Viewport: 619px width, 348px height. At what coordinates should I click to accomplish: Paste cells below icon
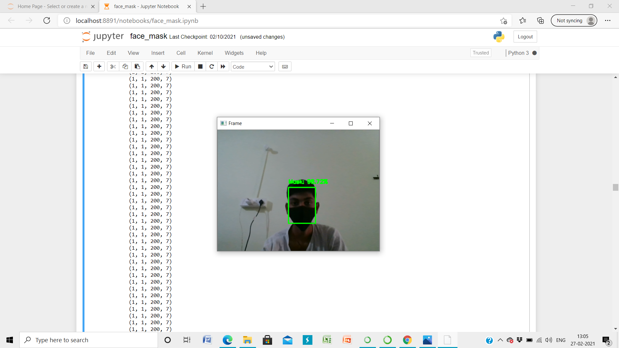pos(137,66)
